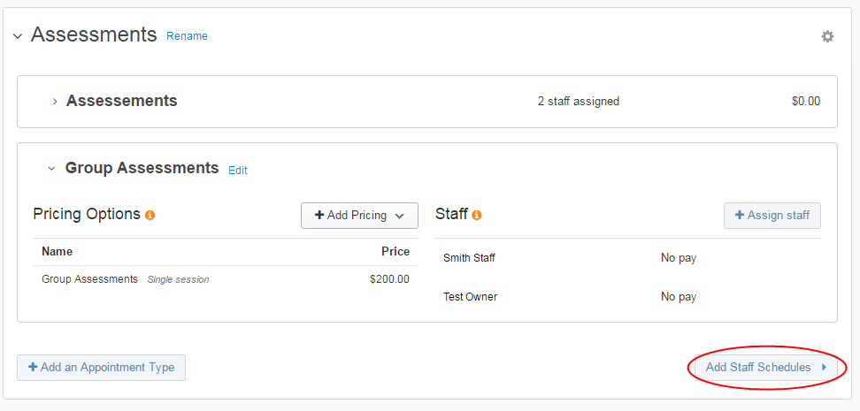Open the Assessments category settings gear
This screenshot has width=860, height=411.
[827, 37]
